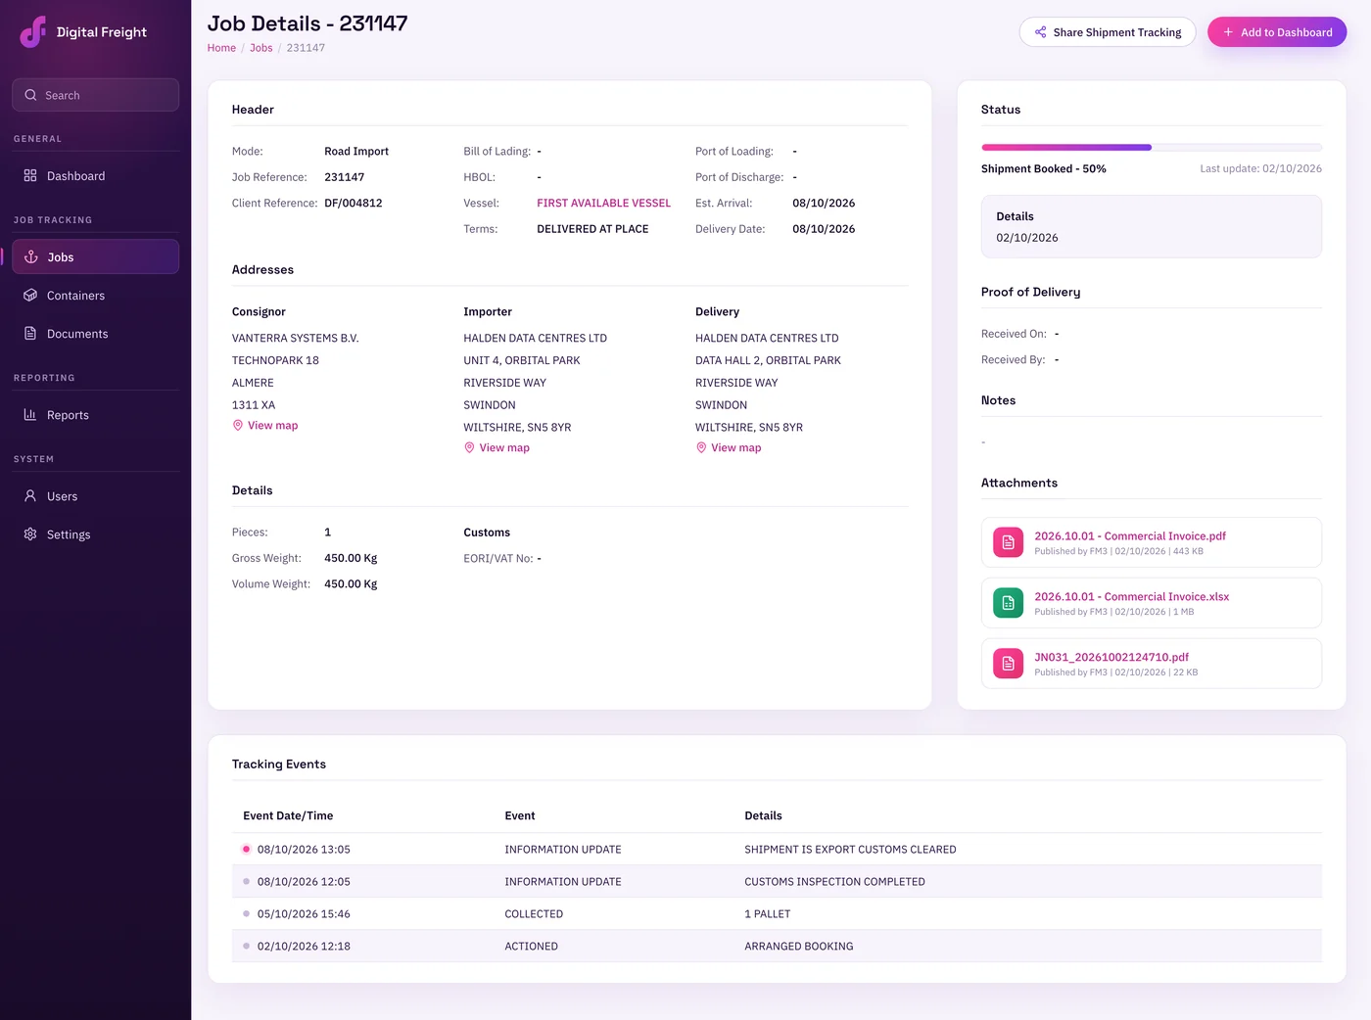Image resolution: width=1371 pixels, height=1020 pixels.
Task: Click the map pin under Delivery address
Action: [x=701, y=448]
